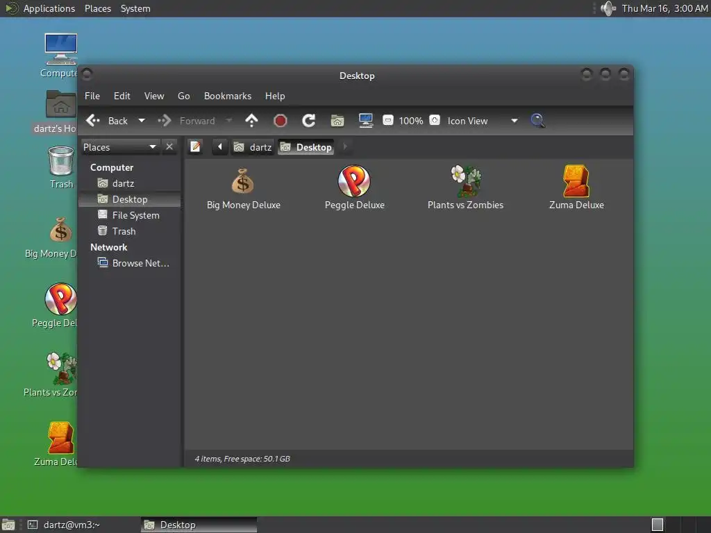The width and height of the screenshot is (711, 533).
Task: Open Back history dropdown arrow
Action: (142, 121)
